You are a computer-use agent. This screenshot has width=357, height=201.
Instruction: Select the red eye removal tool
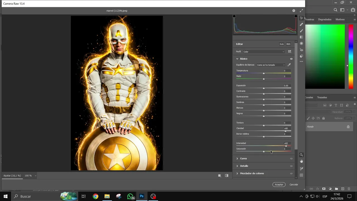(x=301, y=50)
